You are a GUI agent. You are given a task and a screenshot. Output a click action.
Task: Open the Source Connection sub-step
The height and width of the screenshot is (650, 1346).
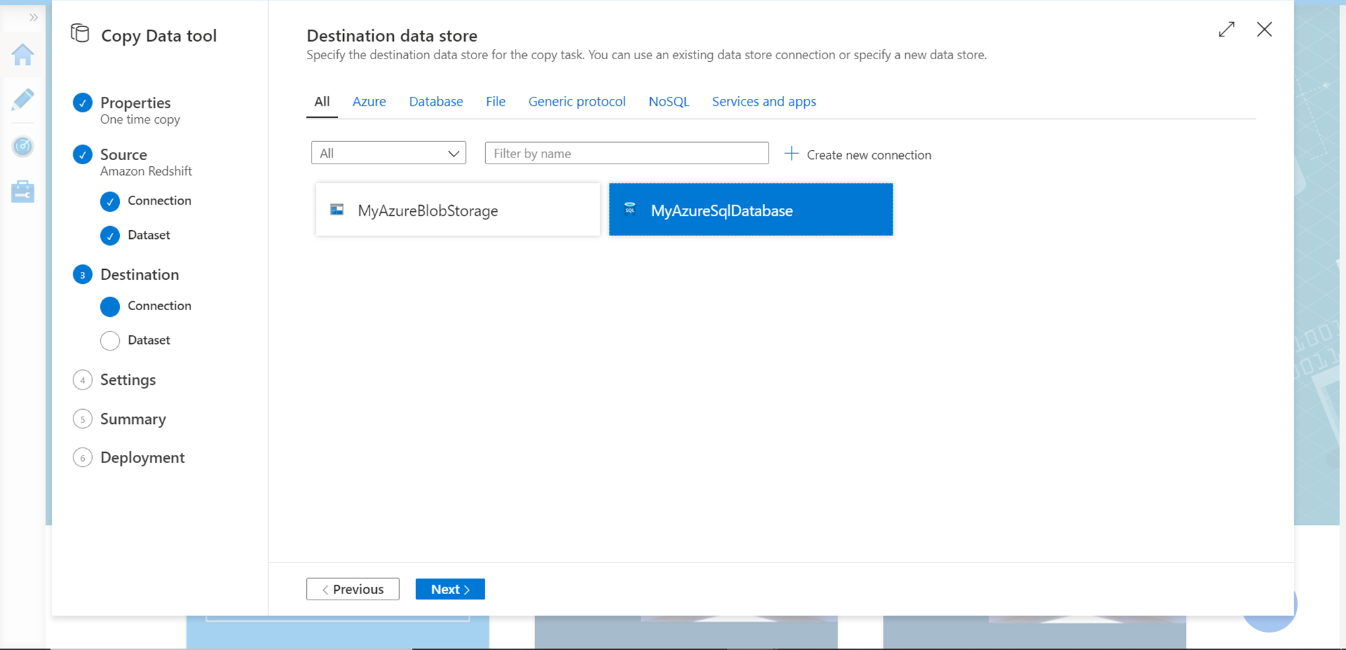tap(160, 201)
